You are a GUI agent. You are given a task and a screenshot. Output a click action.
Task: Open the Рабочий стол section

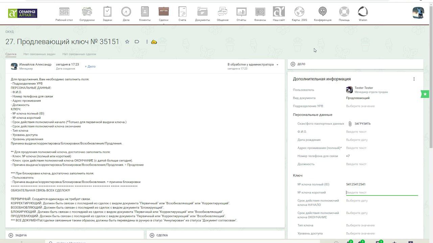64,14
